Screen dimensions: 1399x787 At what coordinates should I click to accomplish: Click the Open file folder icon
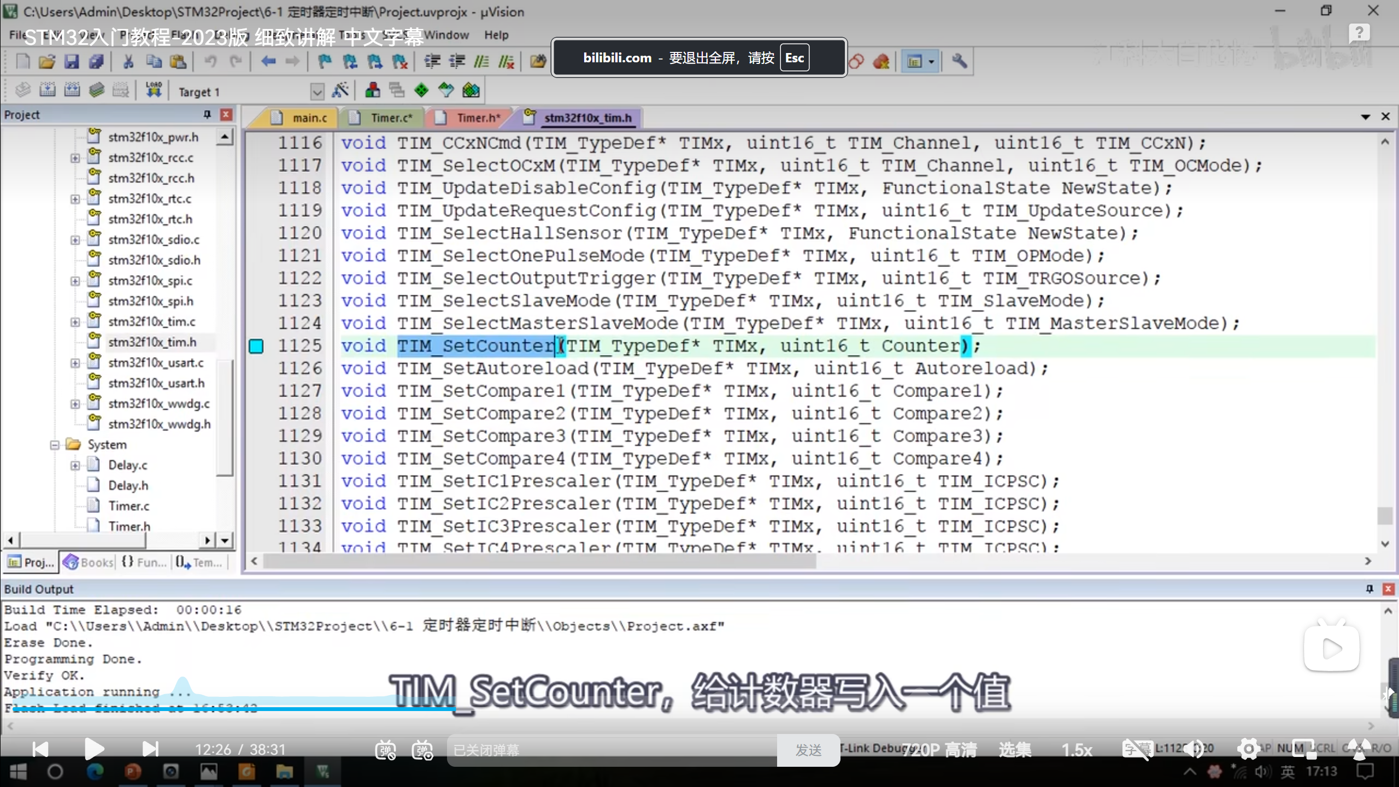[47, 62]
